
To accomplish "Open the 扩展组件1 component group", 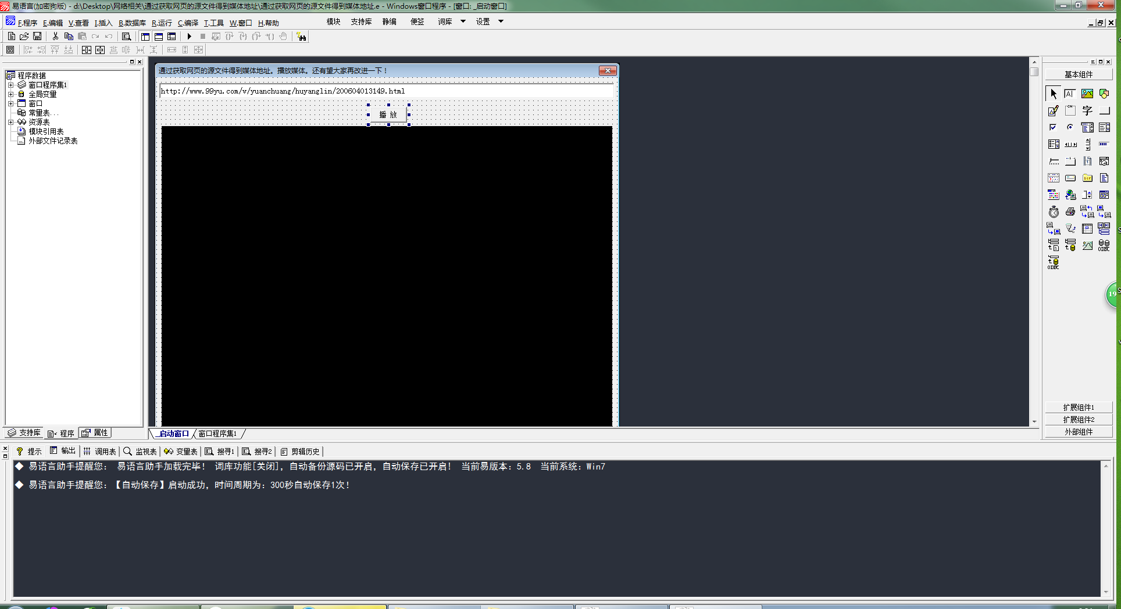I will pos(1078,407).
